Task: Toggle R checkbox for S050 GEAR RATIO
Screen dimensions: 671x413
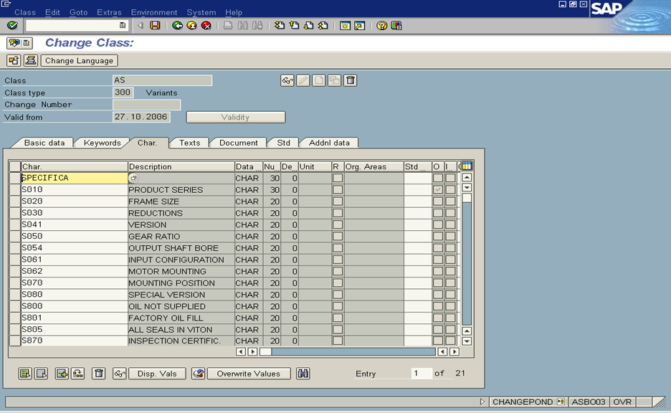Action: [338, 236]
